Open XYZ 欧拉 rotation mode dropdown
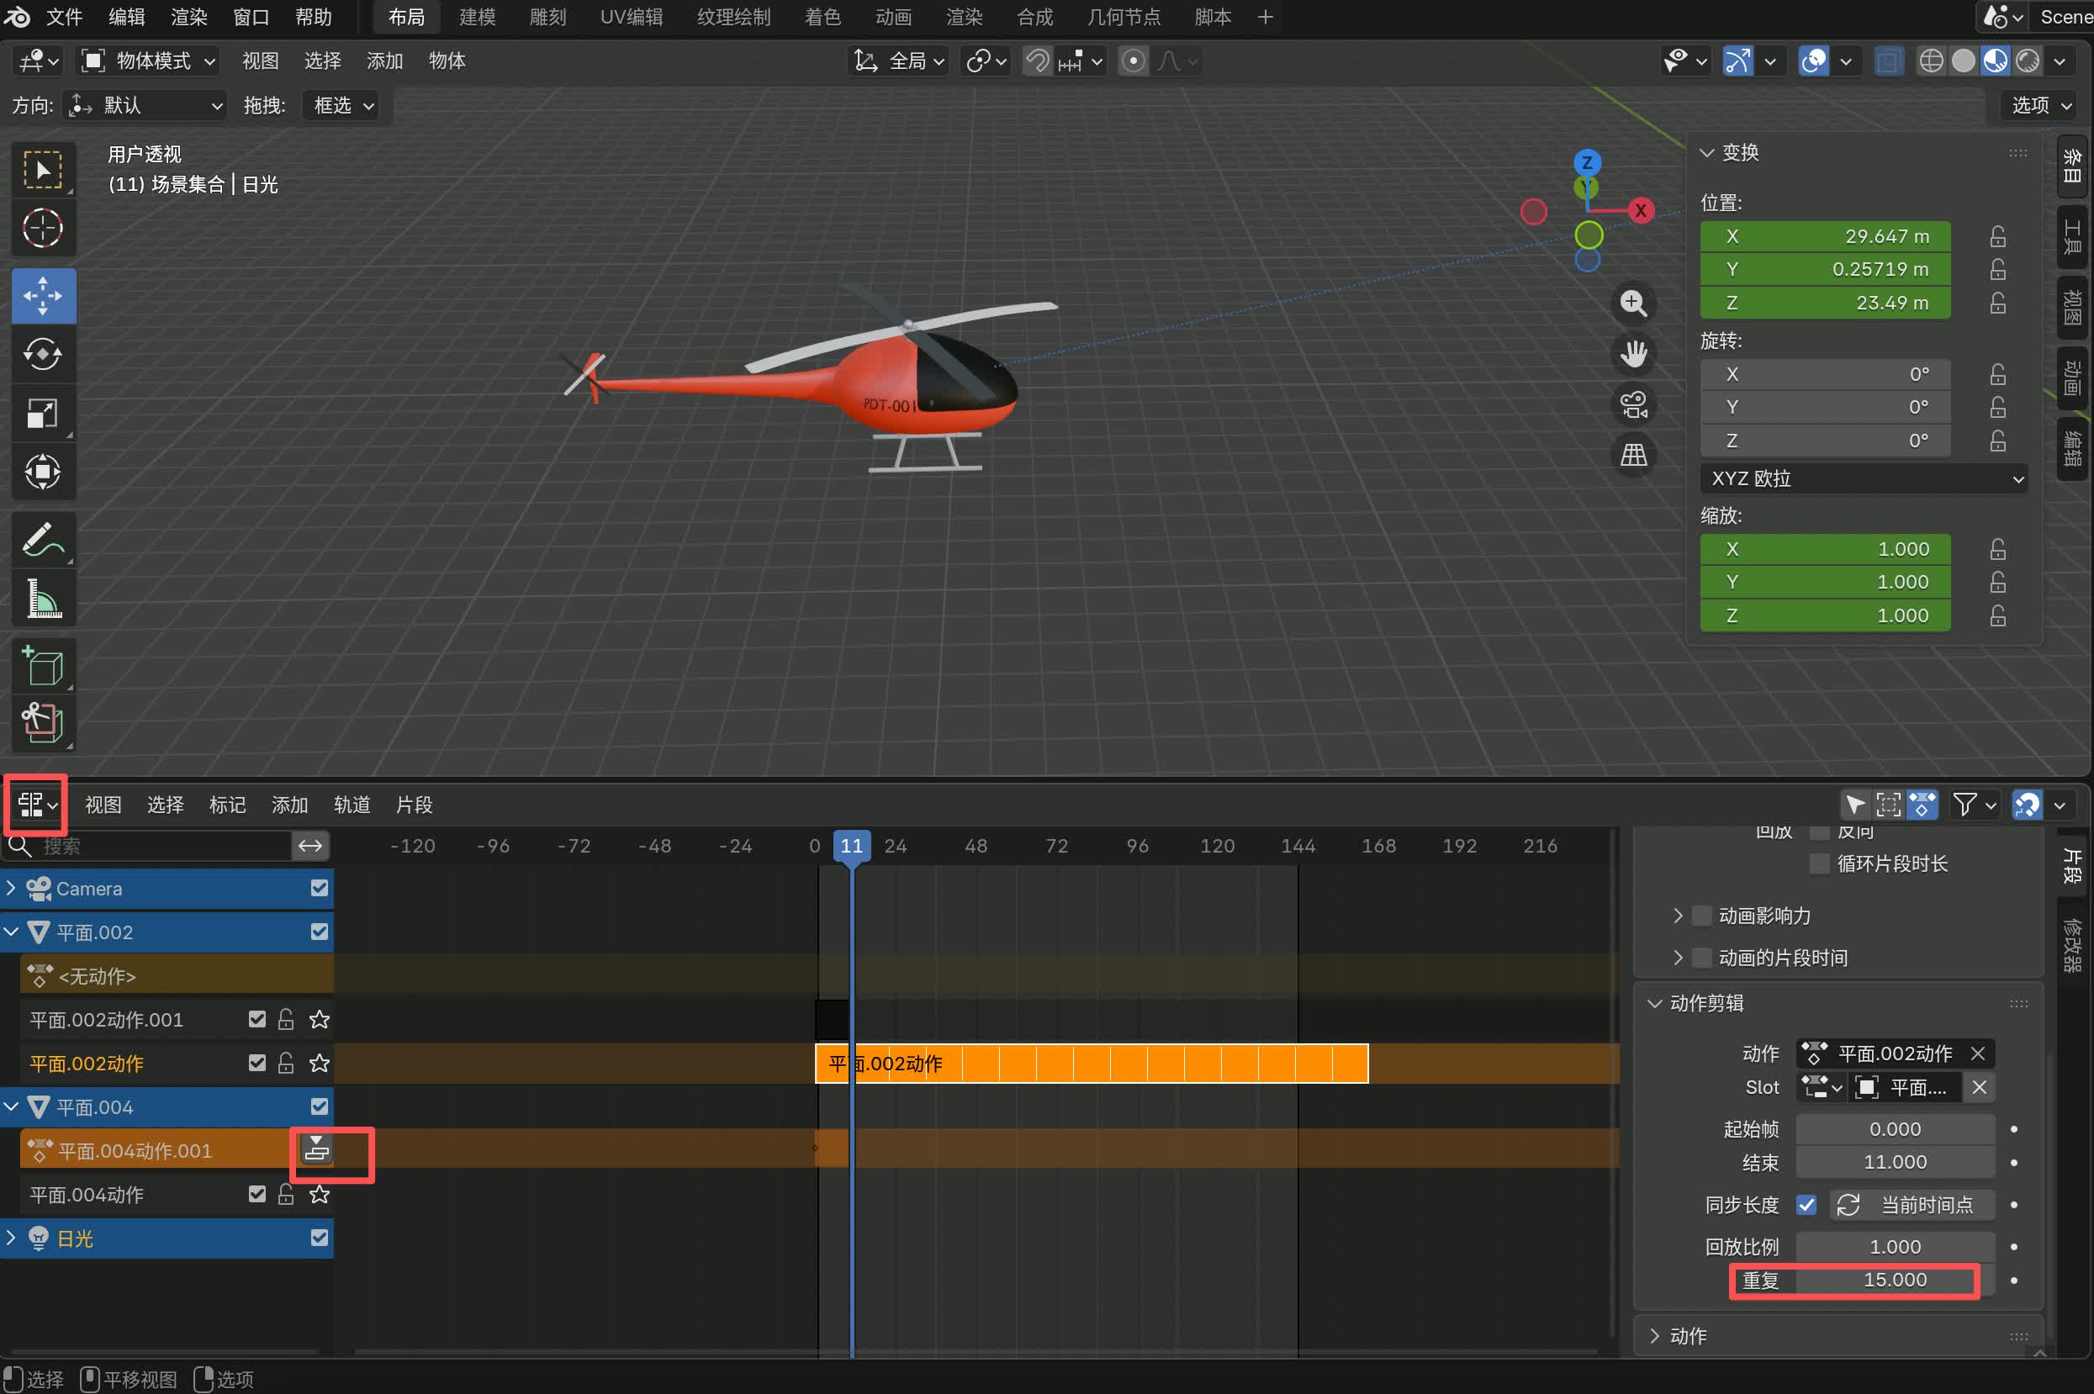Screen dimensions: 2094x1394 point(1864,479)
